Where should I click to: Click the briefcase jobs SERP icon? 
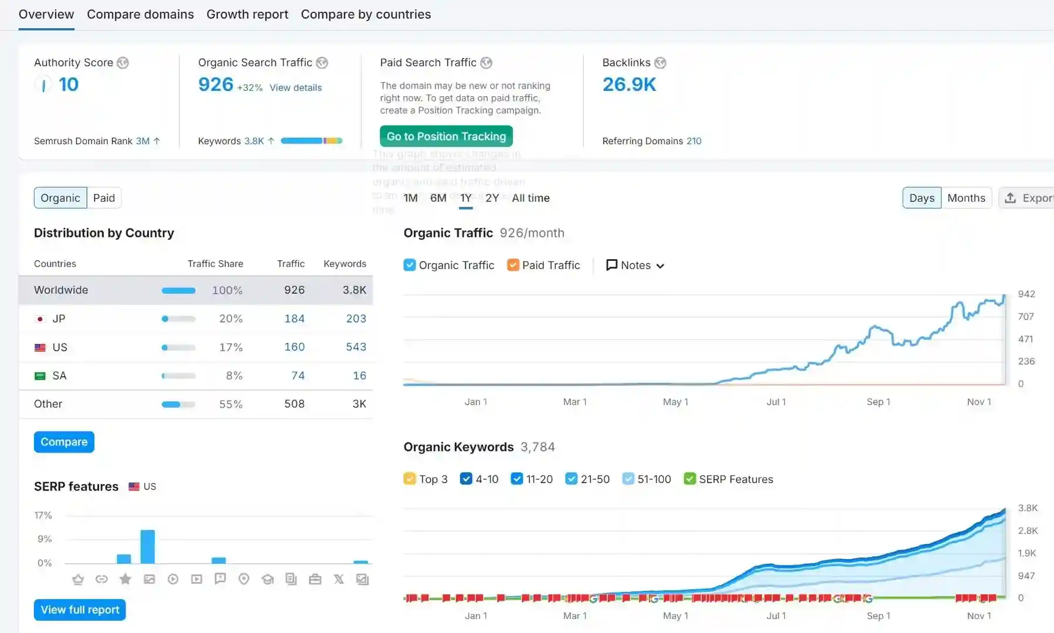point(315,579)
